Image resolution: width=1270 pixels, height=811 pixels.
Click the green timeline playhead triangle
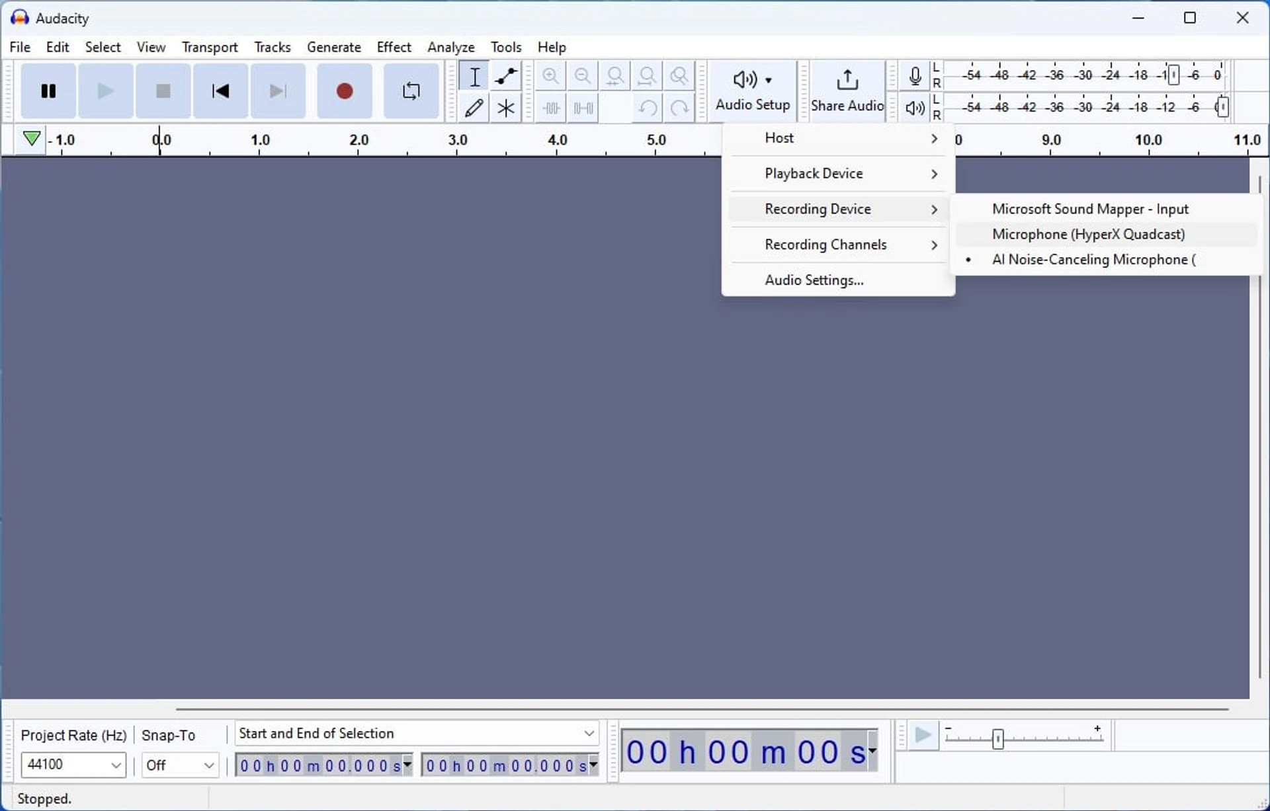point(31,139)
